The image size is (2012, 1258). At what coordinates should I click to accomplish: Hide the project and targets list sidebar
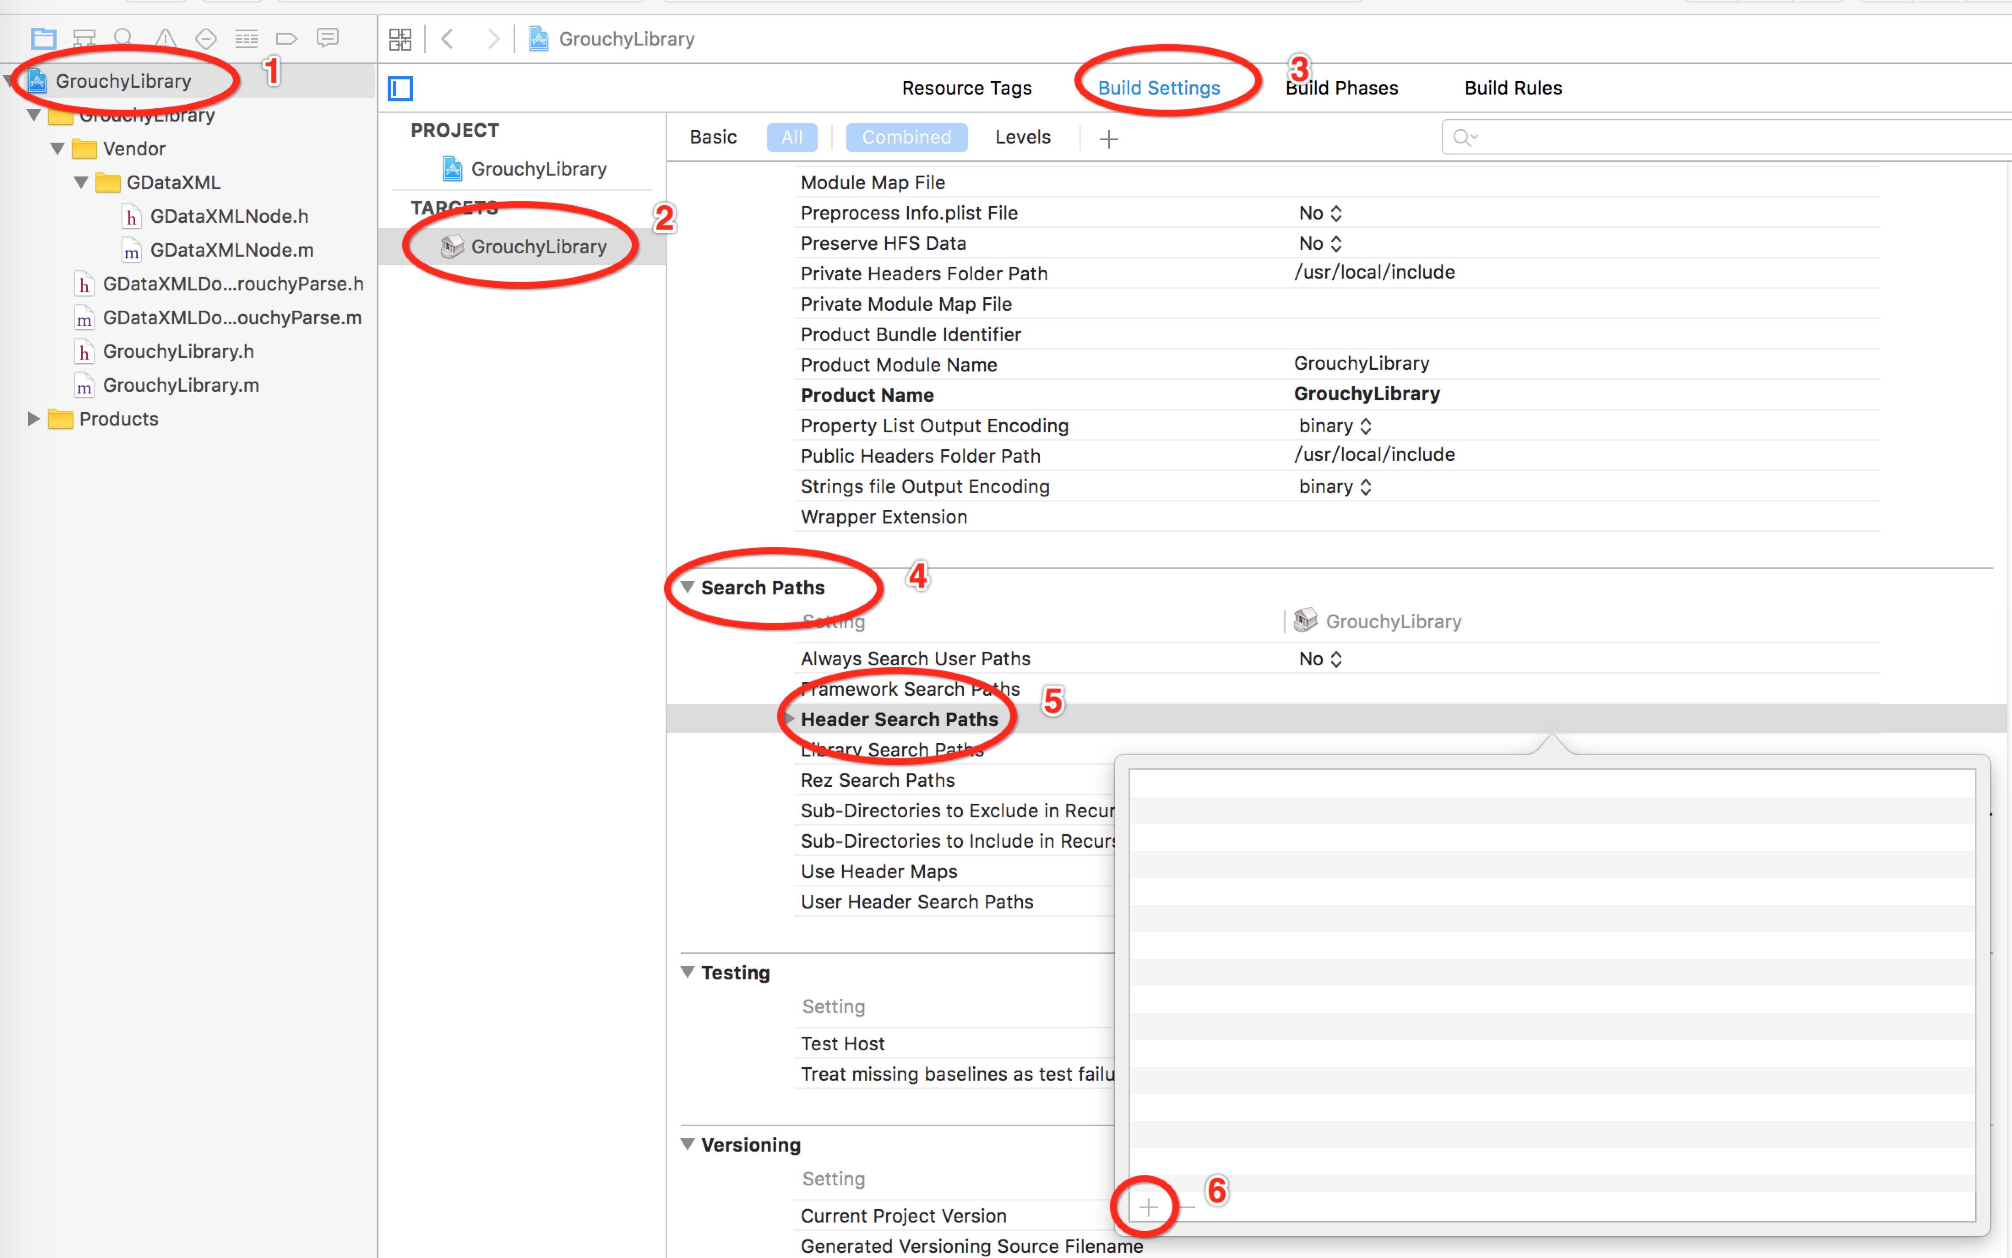(x=400, y=88)
